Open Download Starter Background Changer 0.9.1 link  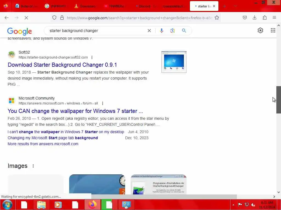click(x=62, y=65)
